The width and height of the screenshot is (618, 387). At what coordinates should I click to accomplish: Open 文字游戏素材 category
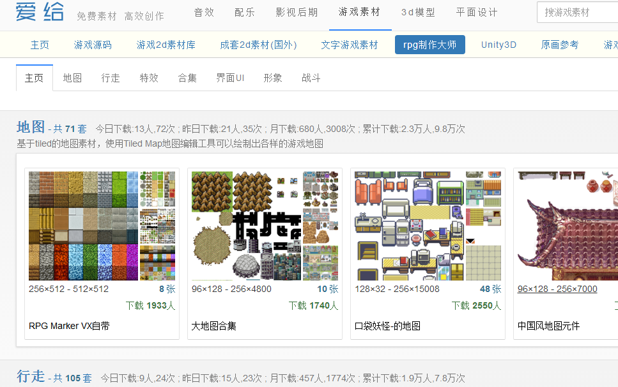(x=350, y=45)
